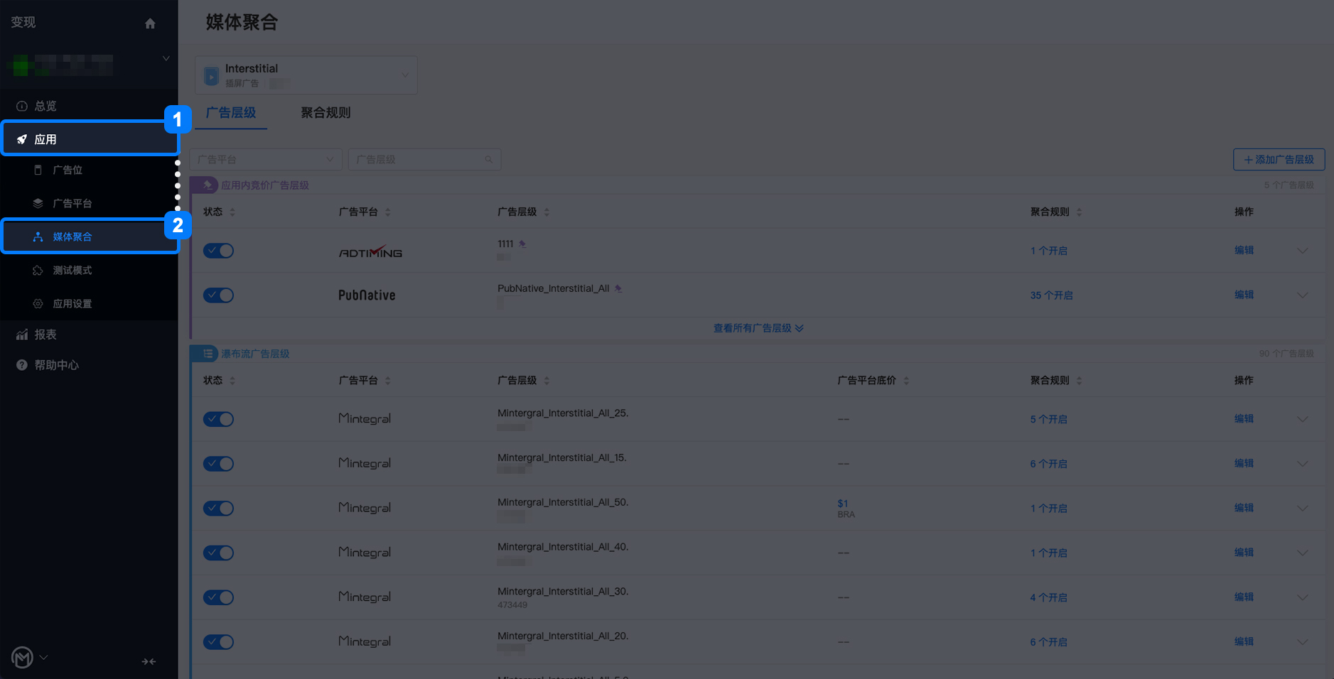
Task: Expand the AdTiming 1111 row chevron
Action: click(1302, 251)
